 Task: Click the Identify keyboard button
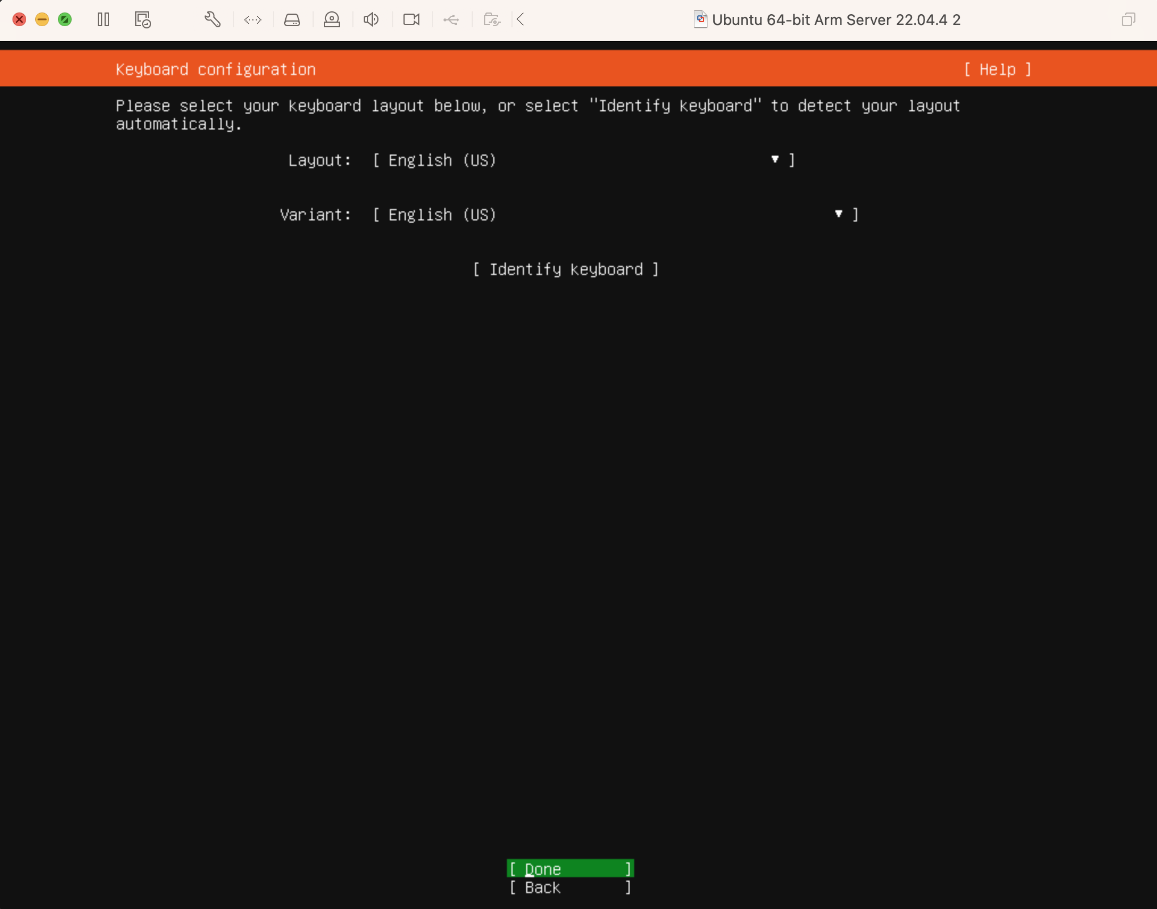pos(566,269)
